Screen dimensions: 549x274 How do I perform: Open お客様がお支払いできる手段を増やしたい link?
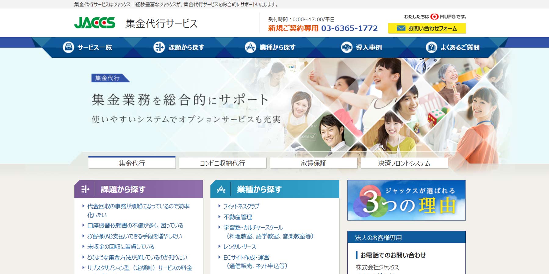click(135, 236)
